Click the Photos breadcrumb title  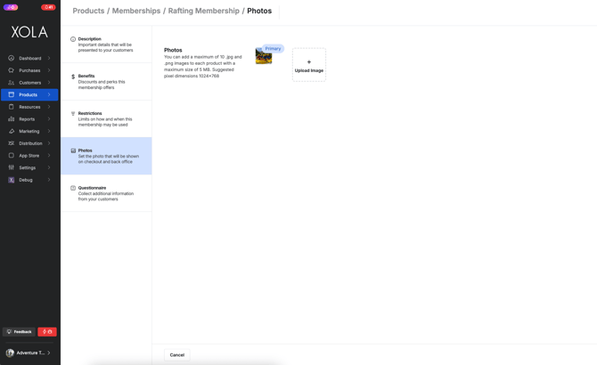(x=259, y=11)
